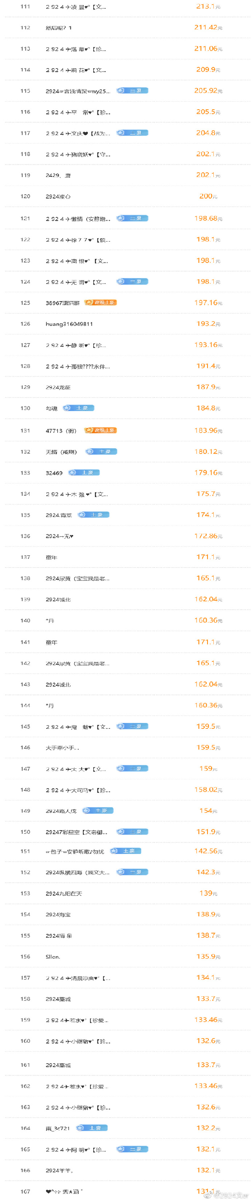Viewport: 251px width, 1201px height.
Task: Click the 2924九阳在天 row
Action: point(128,893)
